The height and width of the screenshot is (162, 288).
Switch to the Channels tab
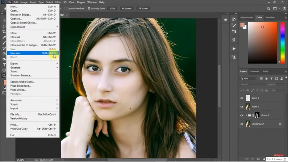[x=255, y=71]
